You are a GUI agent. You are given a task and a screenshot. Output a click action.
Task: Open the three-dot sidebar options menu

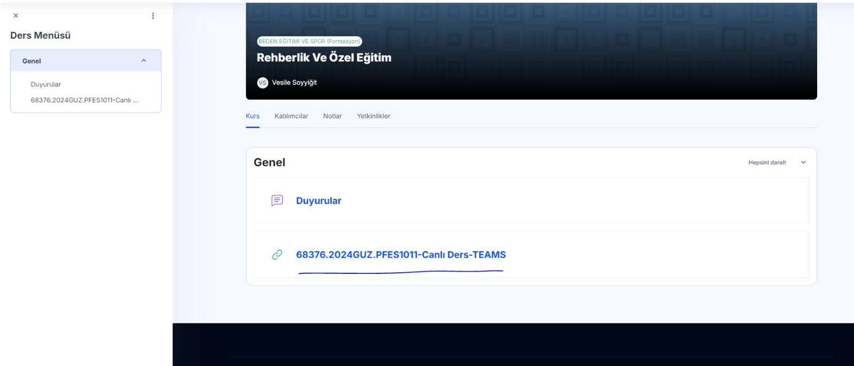[x=153, y=16]
